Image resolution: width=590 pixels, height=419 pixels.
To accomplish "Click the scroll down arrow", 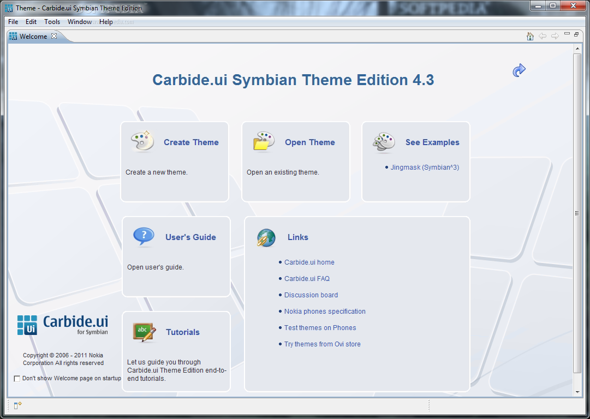I will pos(577,392).
